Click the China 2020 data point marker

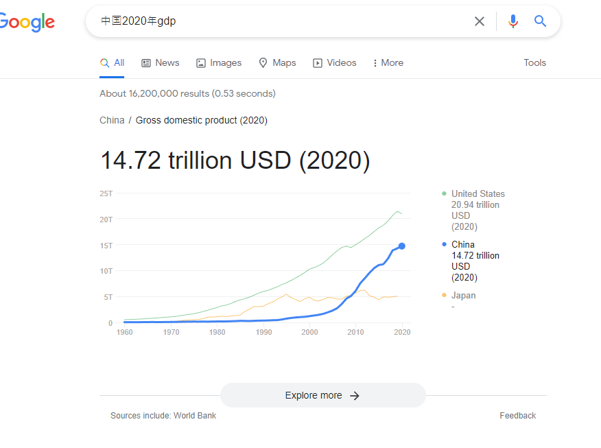(x=401, y=246)
